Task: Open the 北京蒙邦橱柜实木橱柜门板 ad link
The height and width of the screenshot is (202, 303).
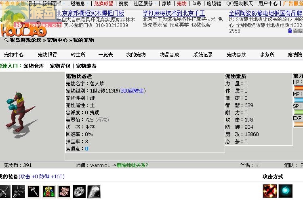Action: [x=90, y=13]
